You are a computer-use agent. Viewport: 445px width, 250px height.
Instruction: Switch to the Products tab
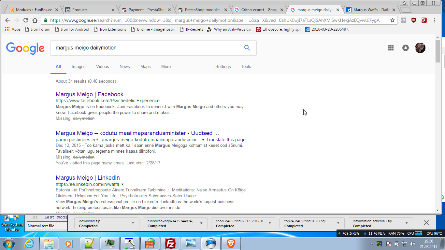coord(90,10)
